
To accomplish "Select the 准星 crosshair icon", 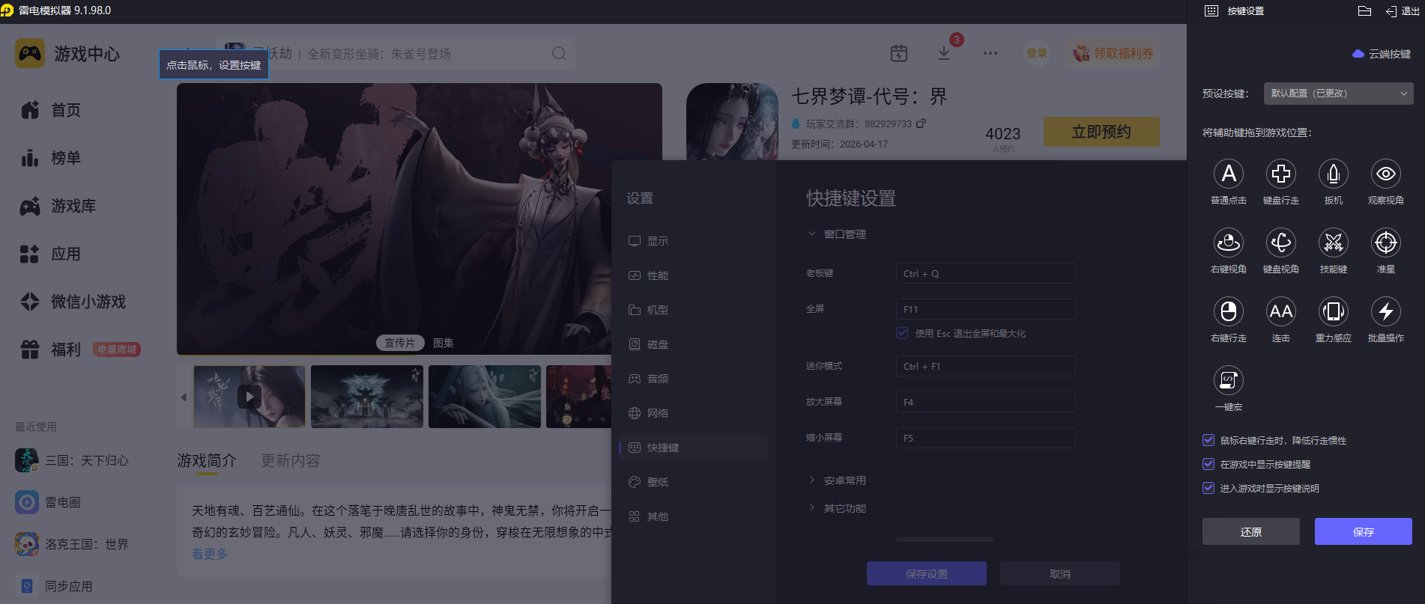I will 1386,242.
